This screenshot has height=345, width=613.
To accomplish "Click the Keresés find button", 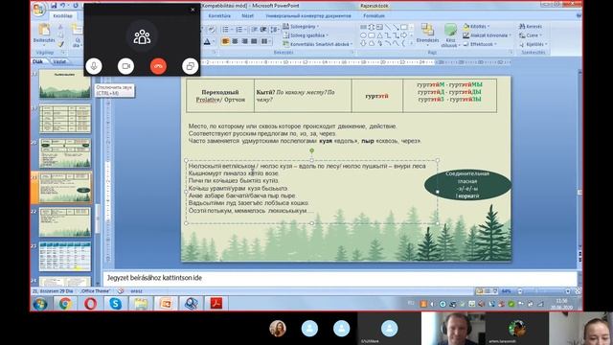I will (x=531, y=26).
